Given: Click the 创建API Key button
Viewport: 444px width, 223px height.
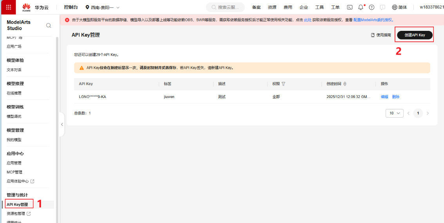Looking at the screenshot, I should tap(415, 35).
